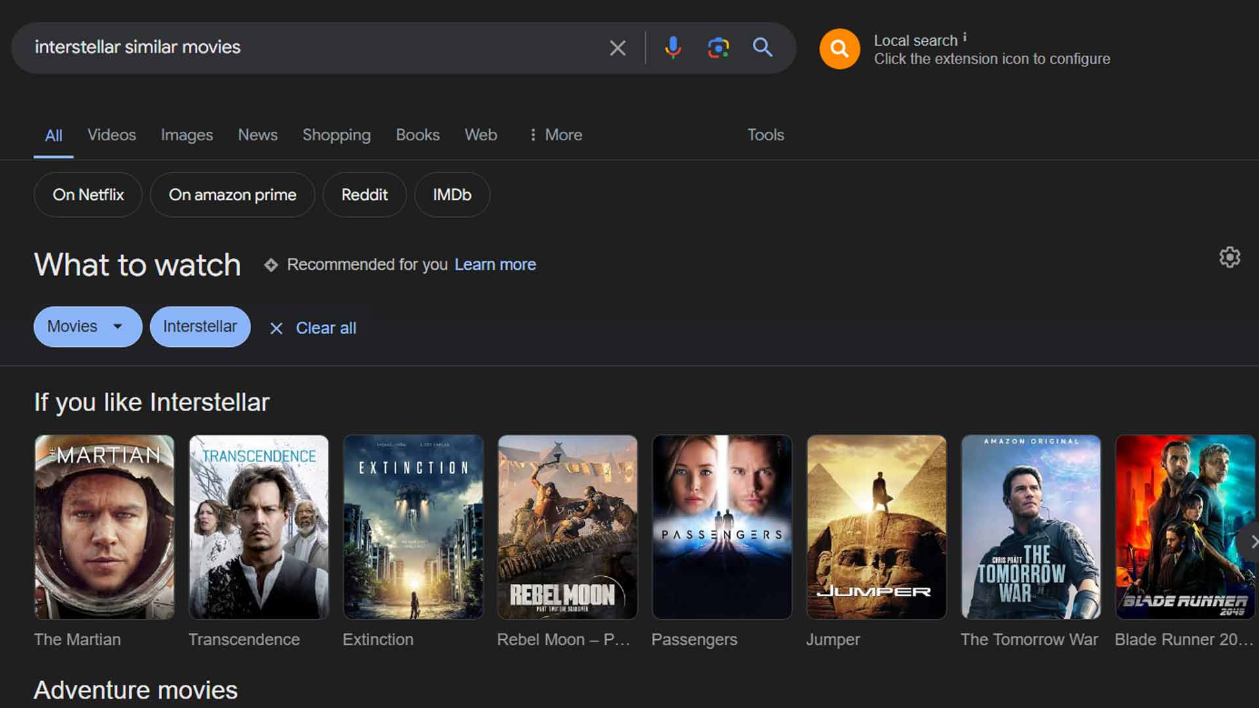
Task: Click the "The Martian" title text
Action: point(77,640)
